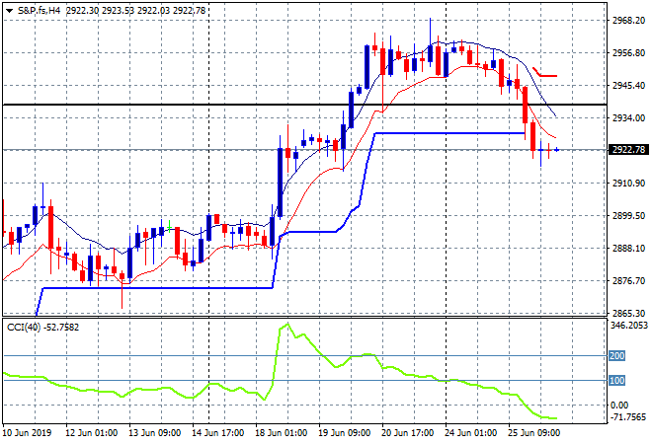Click the green CCI indicator peak
Viewport: 652px width, 444px height.
pyautogui.click(x=286, y=325)
